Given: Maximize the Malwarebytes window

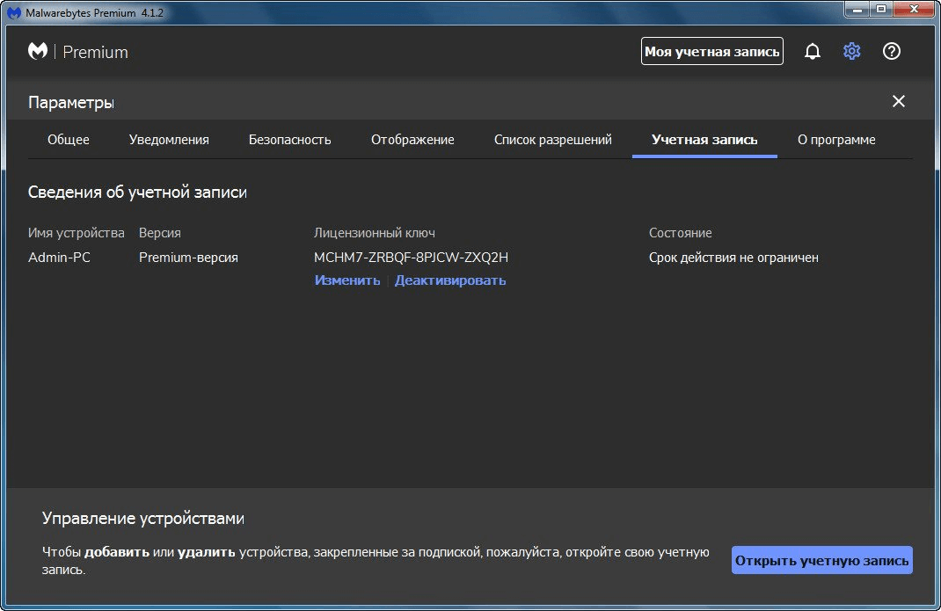Looking at the screenshot, I should (x=881, y=10).
